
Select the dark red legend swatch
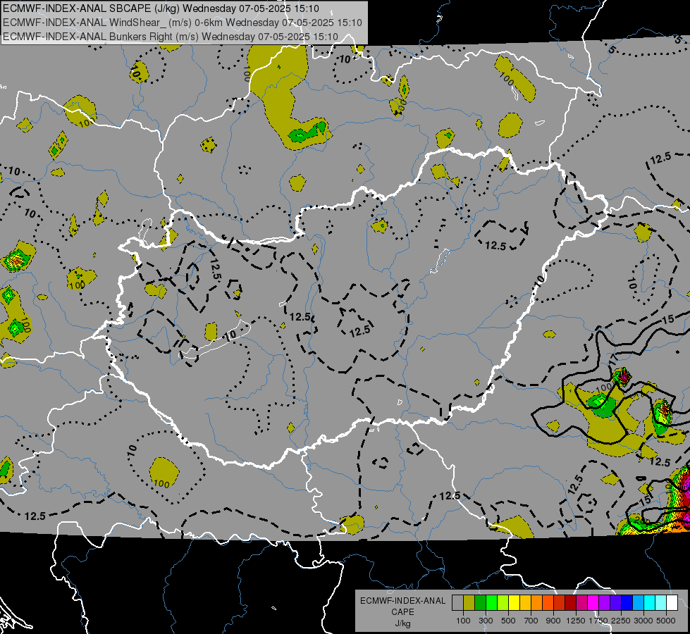coord(570,603)
